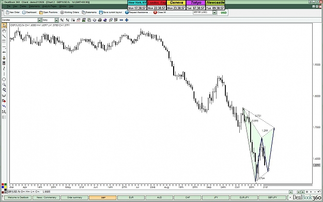Click the blue plus zoom-in icon
The height and width of the screenshot is (202, 323).
click(x=127, y=20)
